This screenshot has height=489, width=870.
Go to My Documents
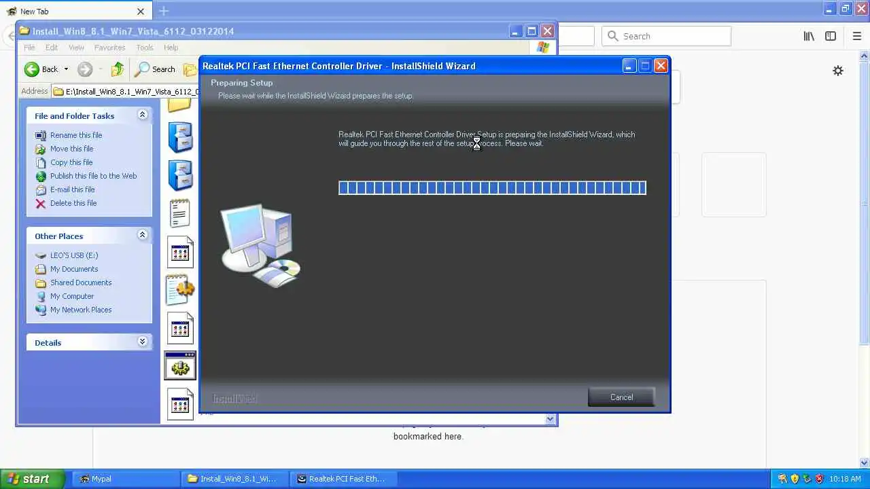coord(74,269)
